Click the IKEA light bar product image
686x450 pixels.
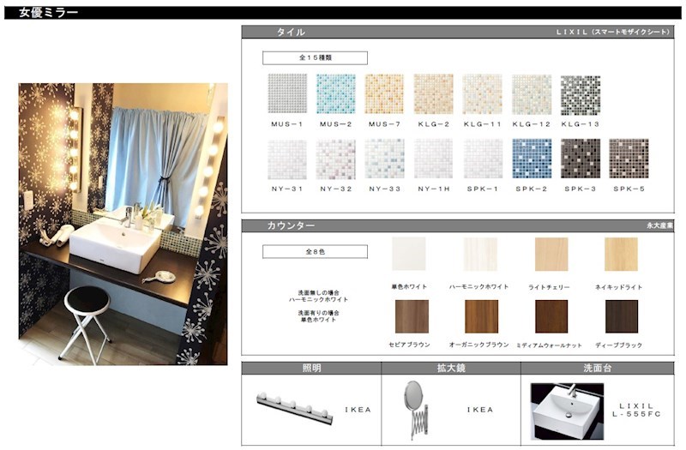coord(297,404)
